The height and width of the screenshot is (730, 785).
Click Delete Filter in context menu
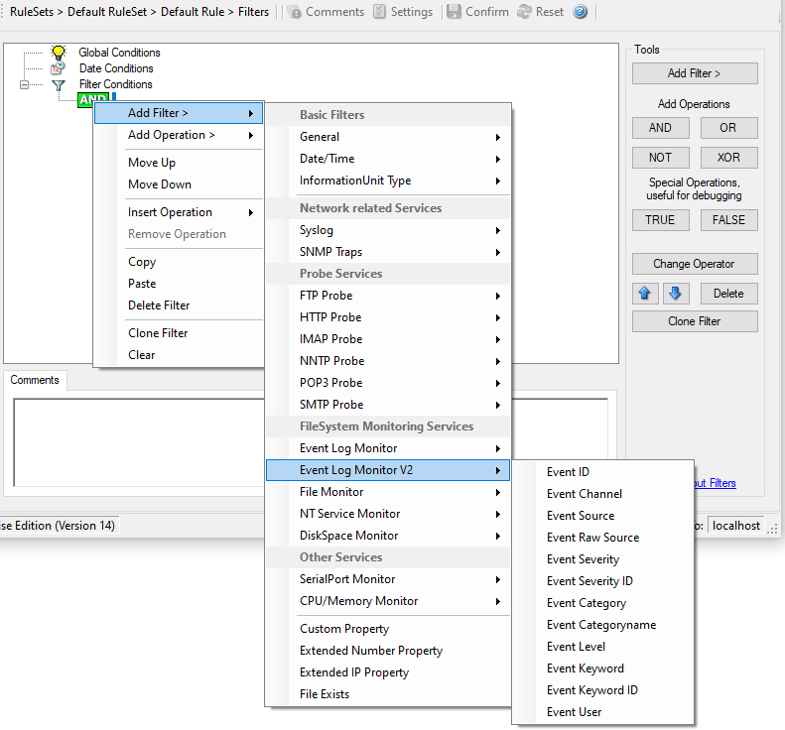coord(159,305)
